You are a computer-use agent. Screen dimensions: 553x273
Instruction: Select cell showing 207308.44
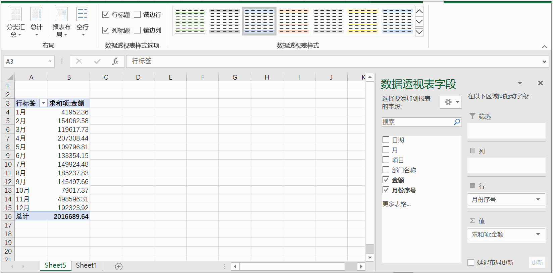tap(69, 138)
